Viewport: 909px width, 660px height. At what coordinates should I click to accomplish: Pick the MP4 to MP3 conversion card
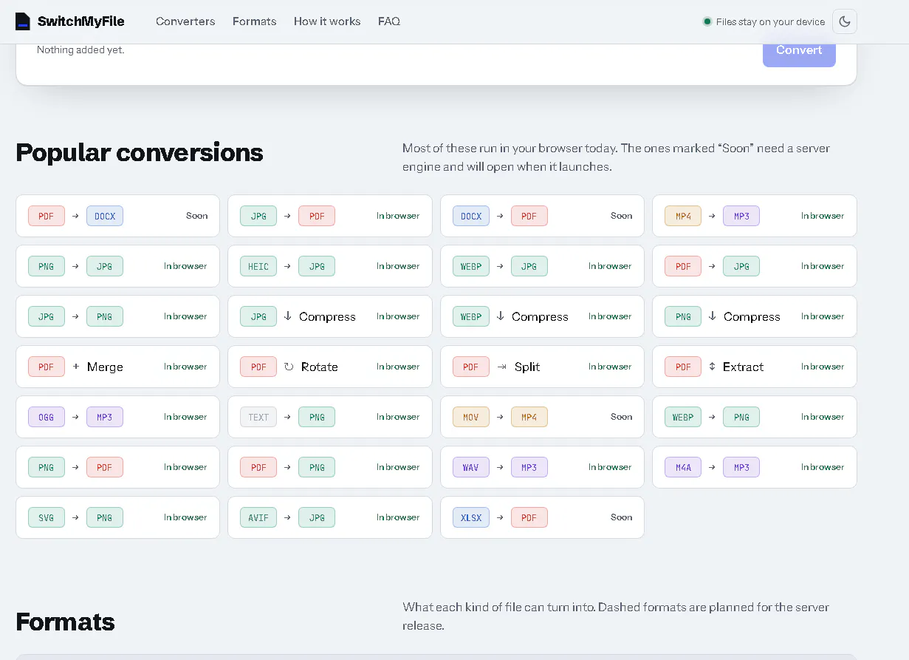[755, 216]
